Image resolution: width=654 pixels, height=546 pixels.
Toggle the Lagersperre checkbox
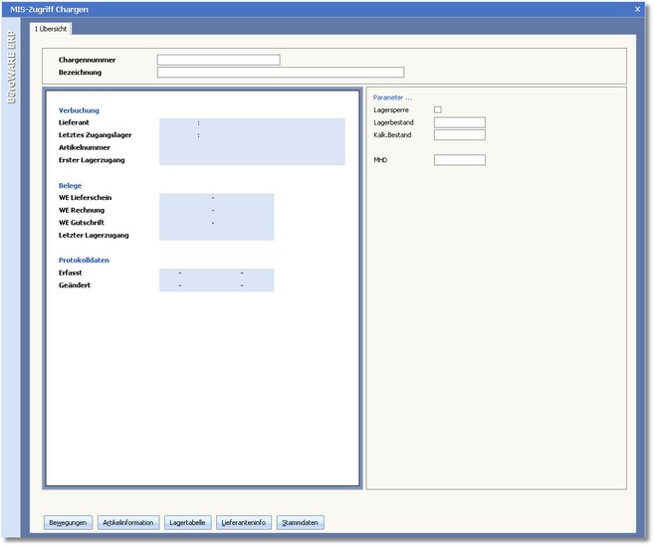pyautogui.click(x=438, y=109)
